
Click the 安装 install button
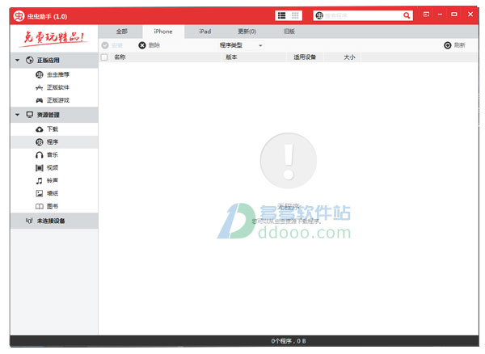coord(112,45)
